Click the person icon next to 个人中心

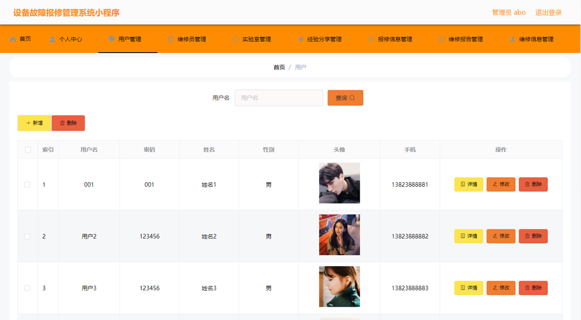pos(52,39)
